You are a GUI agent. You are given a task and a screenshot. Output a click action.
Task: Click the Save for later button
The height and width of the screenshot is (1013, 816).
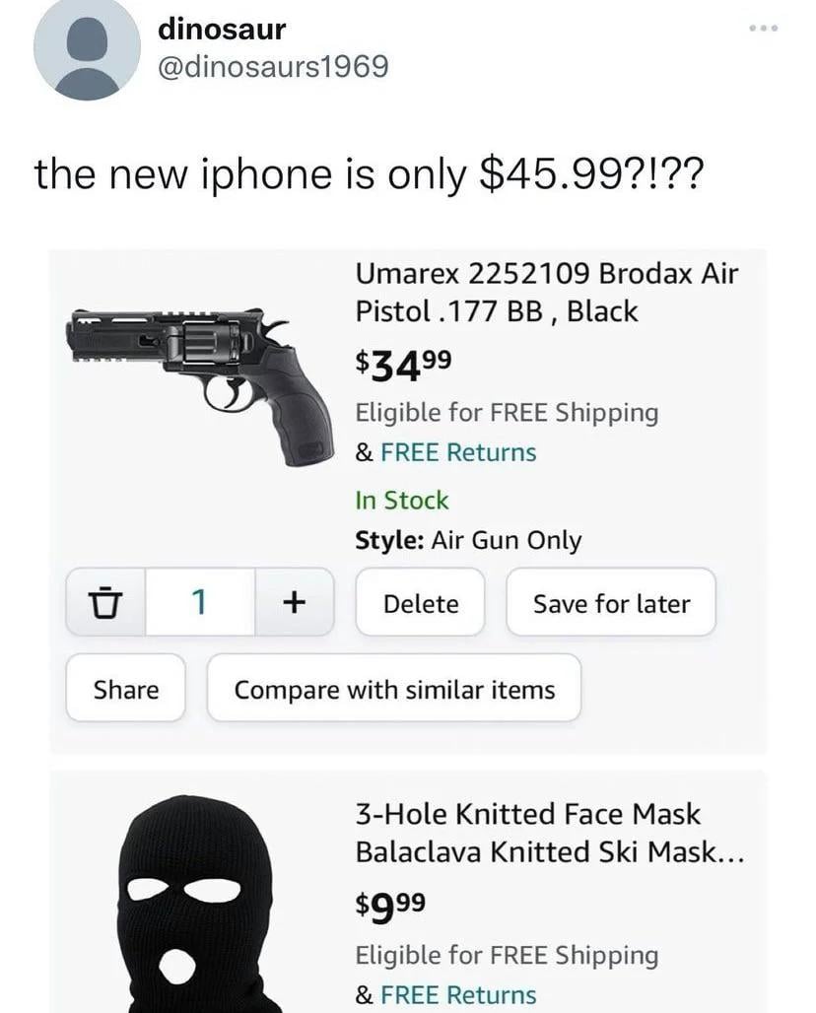point(611,603)
